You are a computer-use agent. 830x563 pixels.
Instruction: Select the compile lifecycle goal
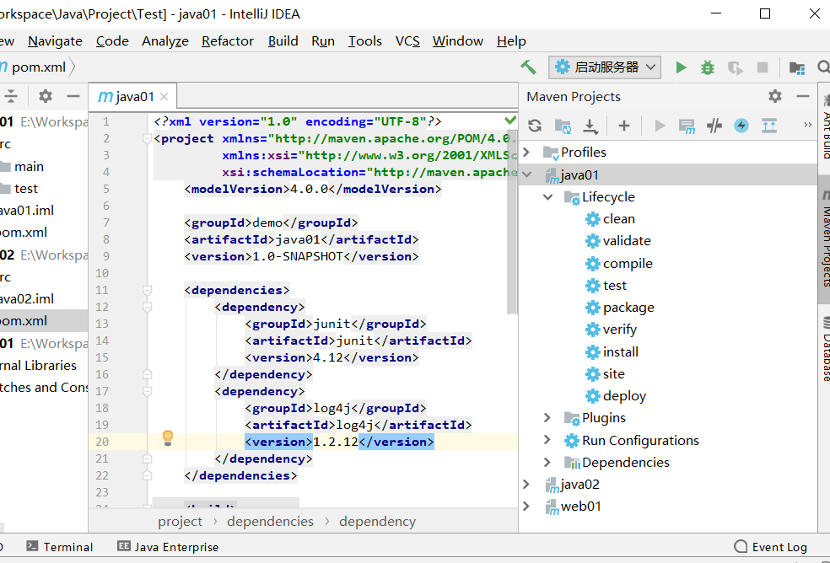[628, 264]
